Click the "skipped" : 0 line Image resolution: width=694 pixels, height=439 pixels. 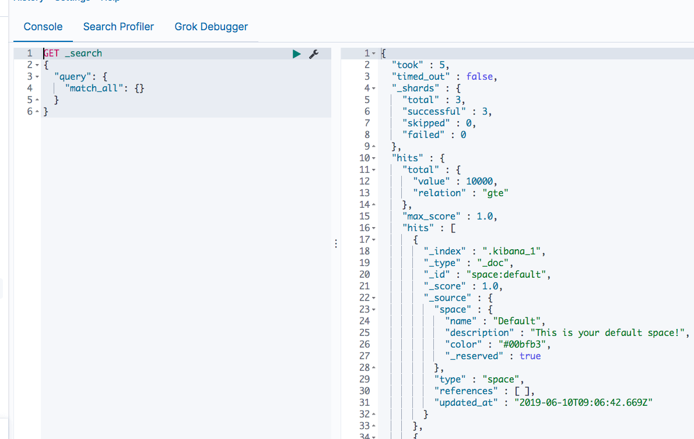point(439,123)
